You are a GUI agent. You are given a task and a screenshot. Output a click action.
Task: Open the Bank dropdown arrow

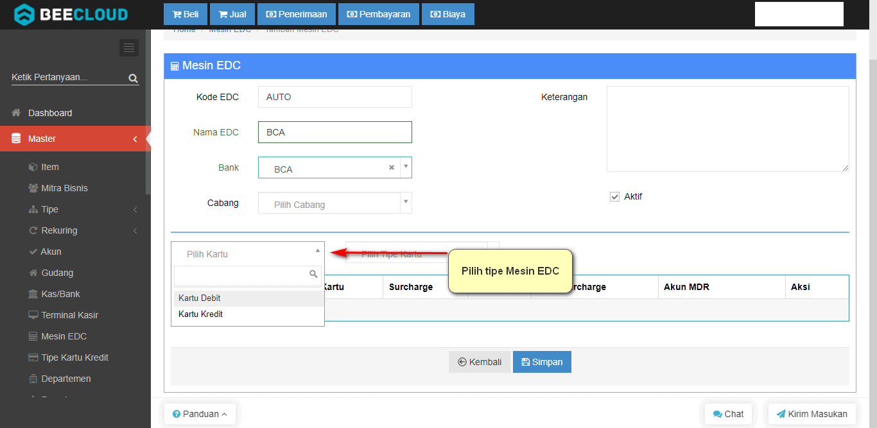pyautogui.click(x=406, y=166)
